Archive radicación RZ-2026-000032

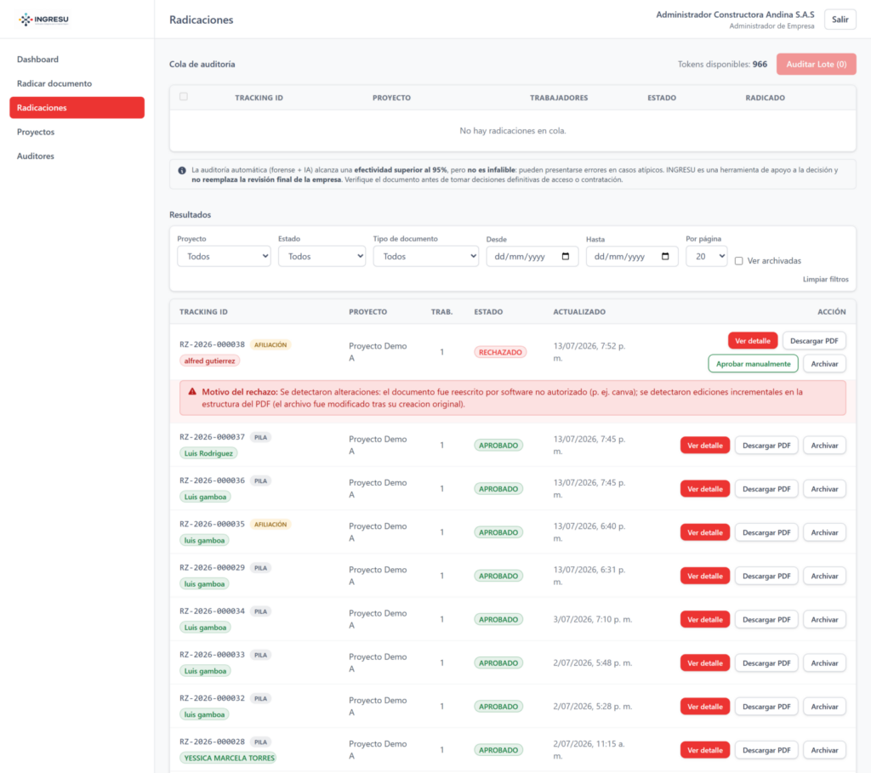point(824,707)
